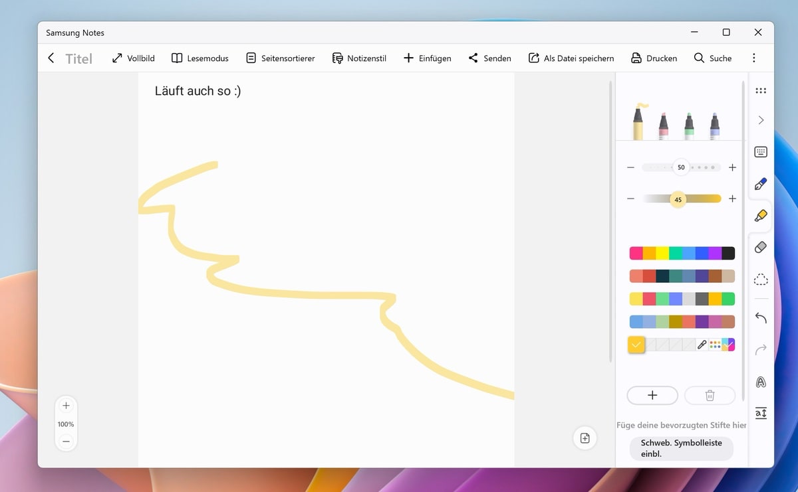Select the lasso selection tool
This screenshot has width=798, height=492.
(x=761, y=280)
